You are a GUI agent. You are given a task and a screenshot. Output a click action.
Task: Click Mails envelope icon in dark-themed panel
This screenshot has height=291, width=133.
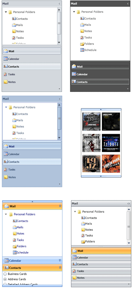[x=82, y=25]
